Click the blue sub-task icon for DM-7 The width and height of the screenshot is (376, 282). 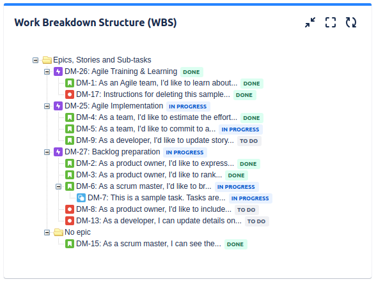tap(81, 198)
